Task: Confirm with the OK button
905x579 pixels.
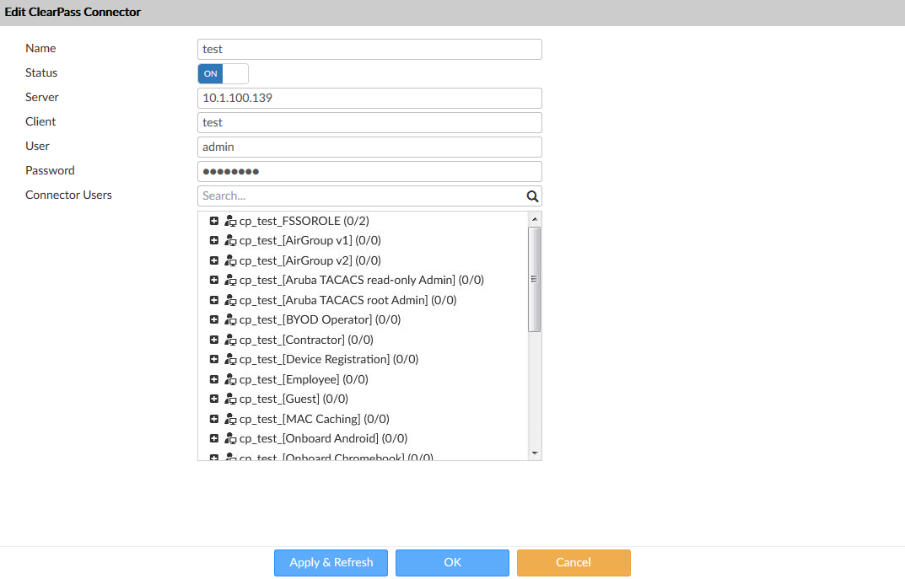Action: coord(452,563)
